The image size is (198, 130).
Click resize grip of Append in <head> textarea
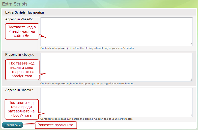point(191,44)
